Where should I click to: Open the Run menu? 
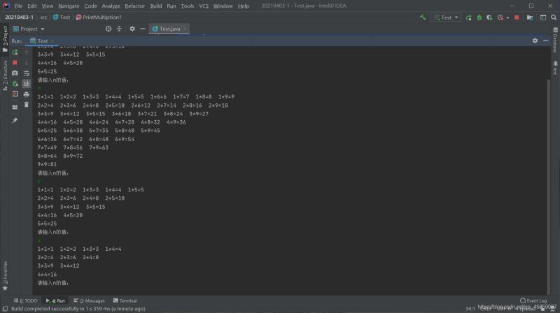[171, 6]
